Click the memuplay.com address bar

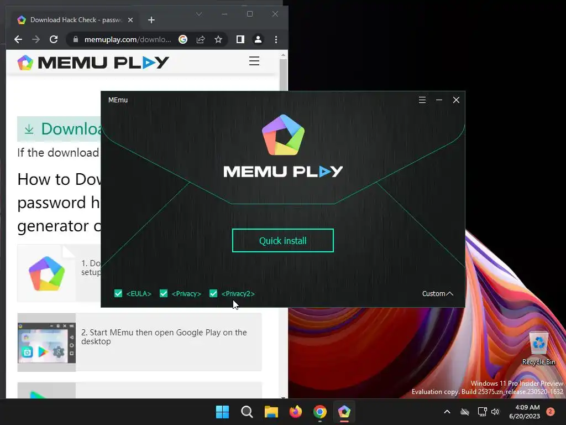click(128, 39)
